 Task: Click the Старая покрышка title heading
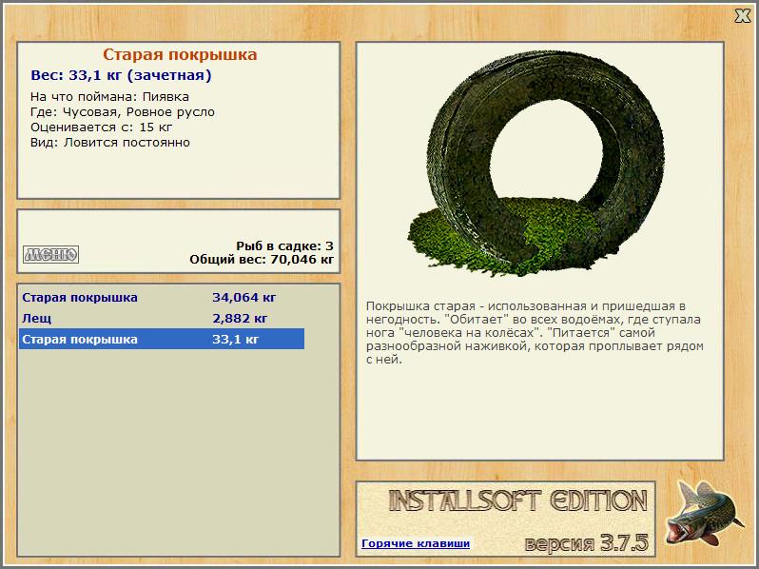click(180, 54)
